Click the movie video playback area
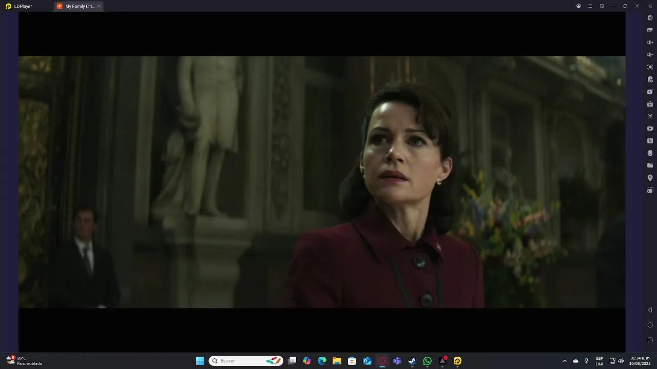 tap(322, 182)
